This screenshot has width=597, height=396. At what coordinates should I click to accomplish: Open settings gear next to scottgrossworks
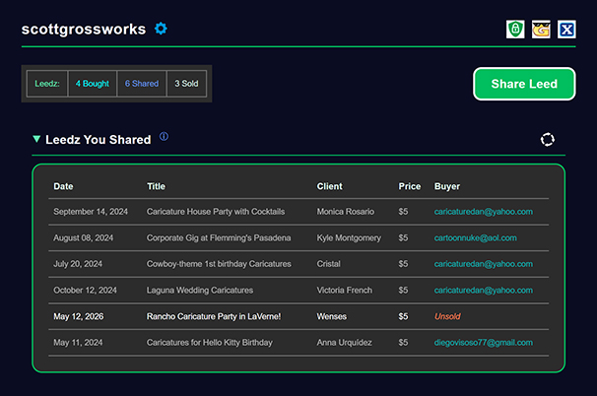click(161, 29)
